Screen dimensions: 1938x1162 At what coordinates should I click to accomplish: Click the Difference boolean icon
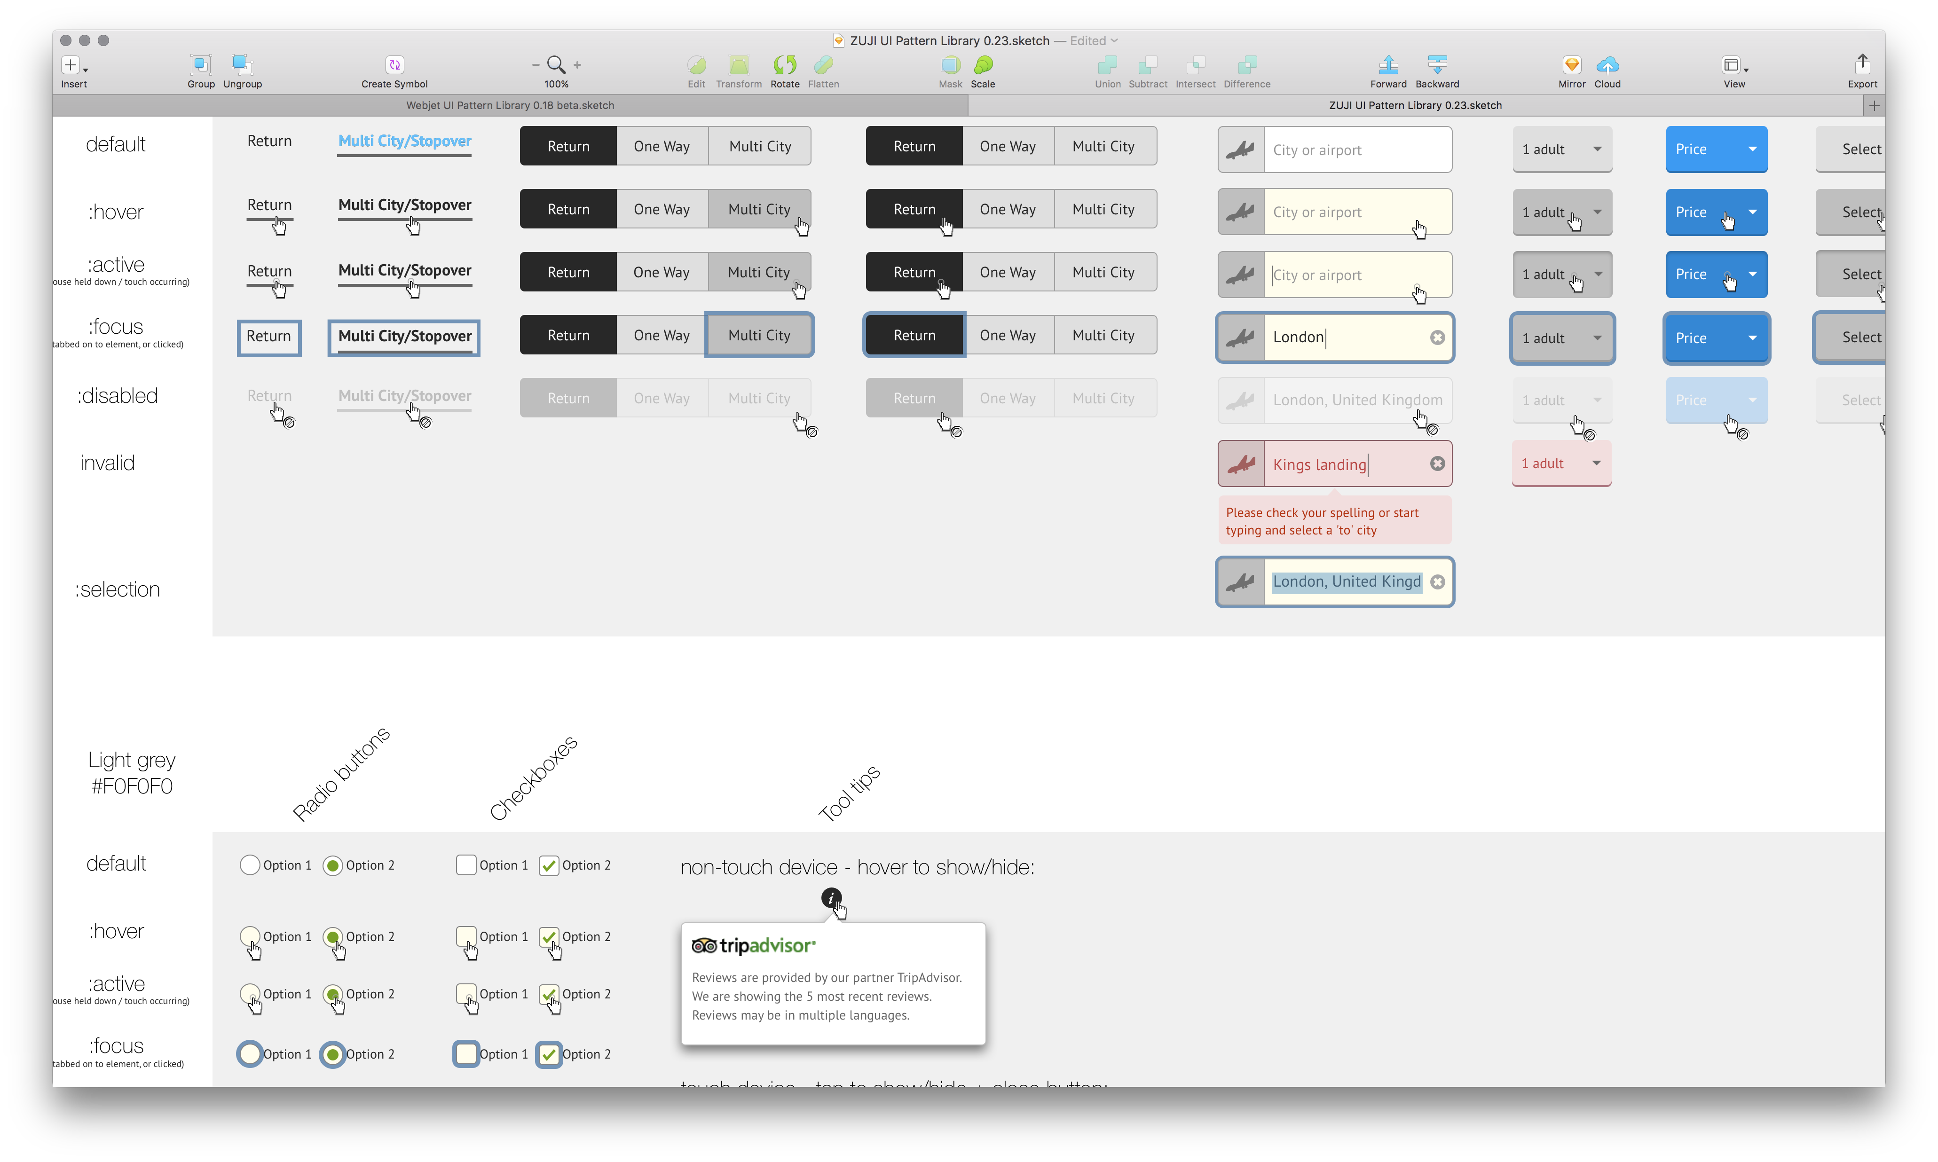1246,65
